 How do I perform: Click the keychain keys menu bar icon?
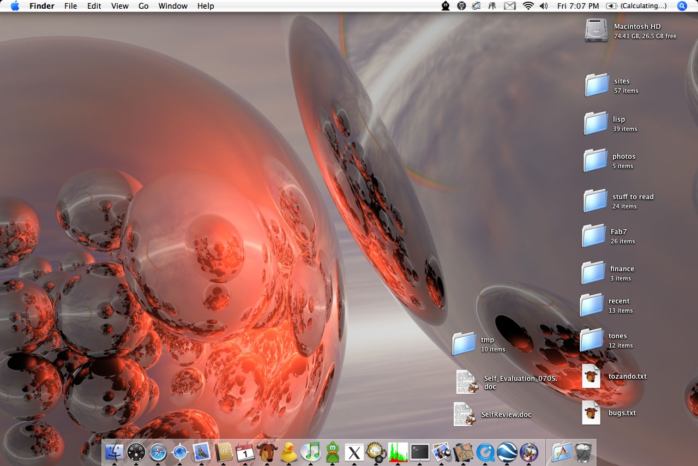click(492, 6)
